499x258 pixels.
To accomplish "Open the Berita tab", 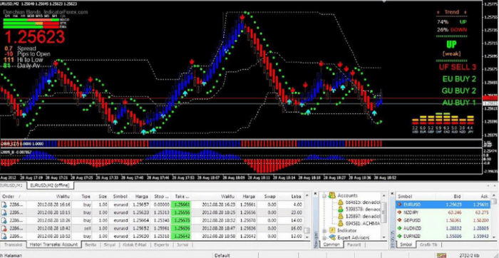I will pos(91,244).
